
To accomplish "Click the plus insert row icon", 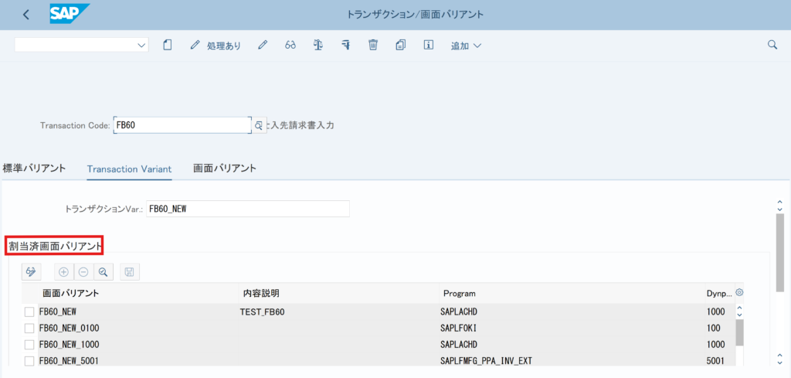I will click(63, 272).
